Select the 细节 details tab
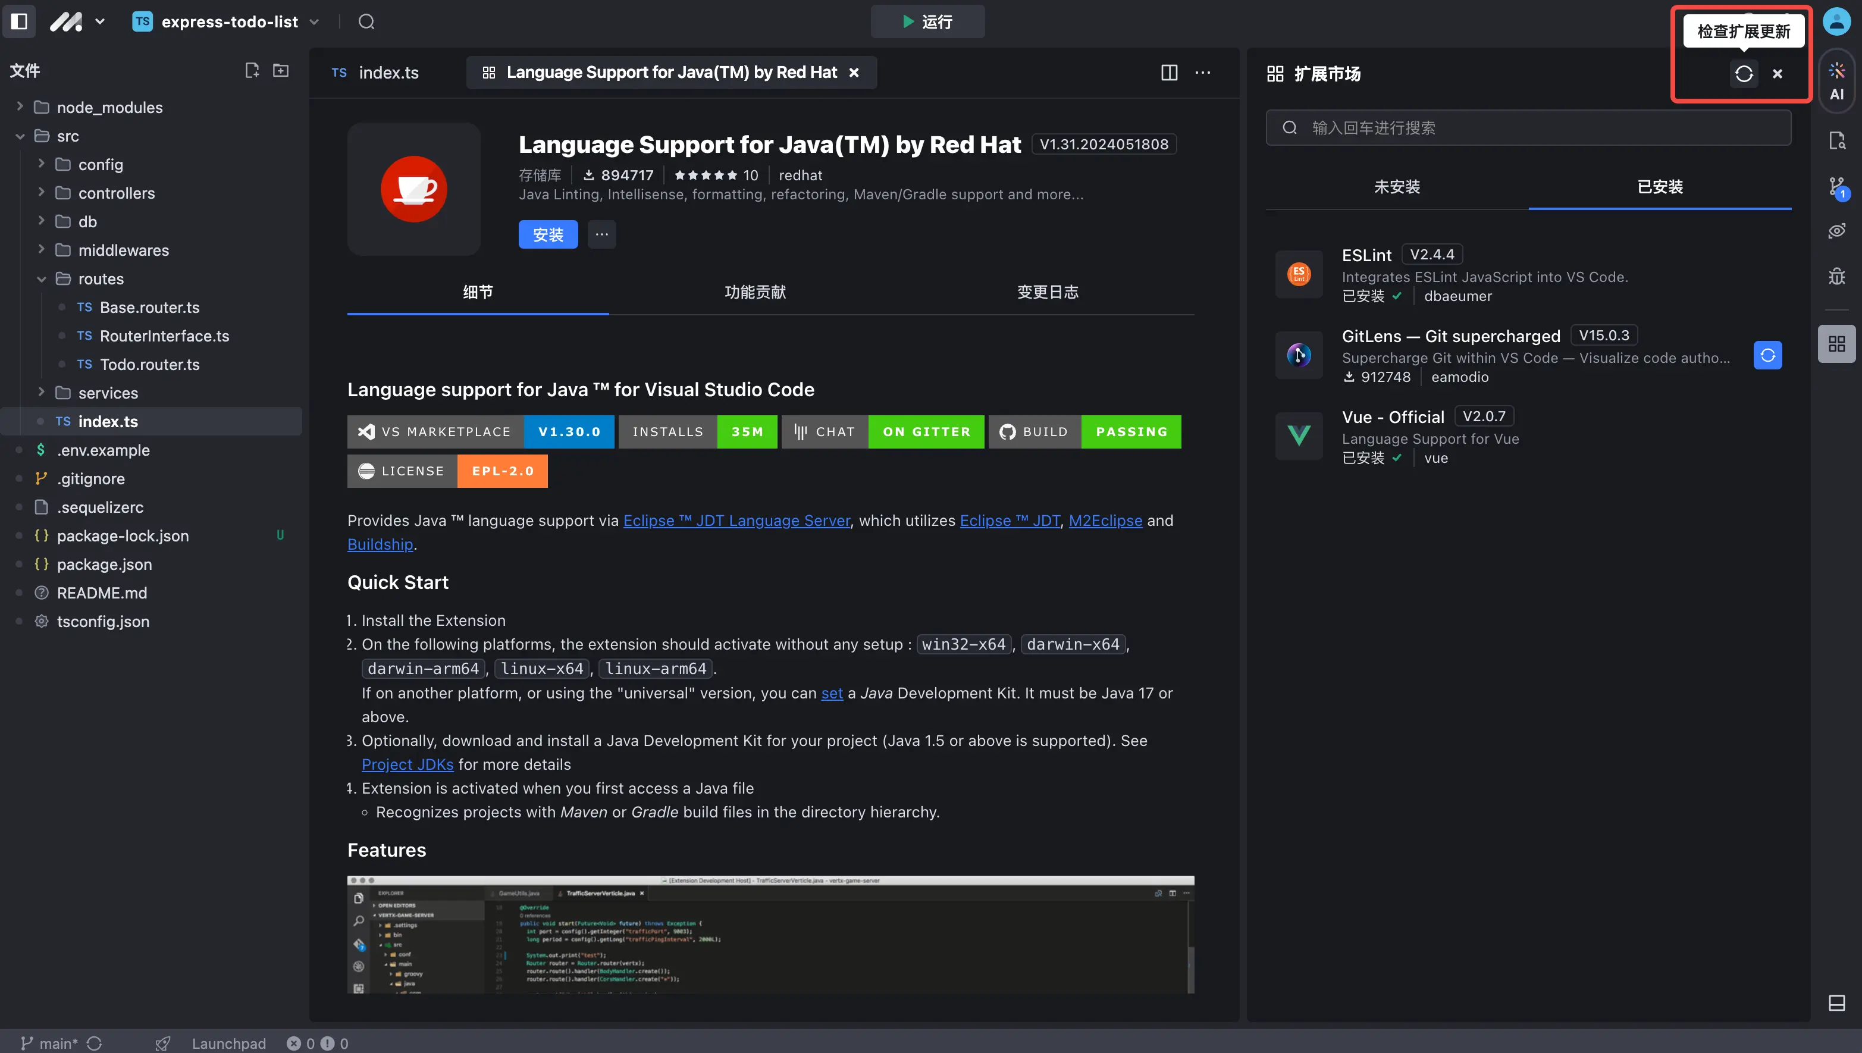This screenshot has height=1053, width=1862. 478,292
